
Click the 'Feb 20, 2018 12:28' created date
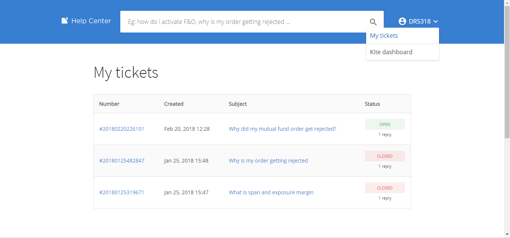click(x=187, y=129)
